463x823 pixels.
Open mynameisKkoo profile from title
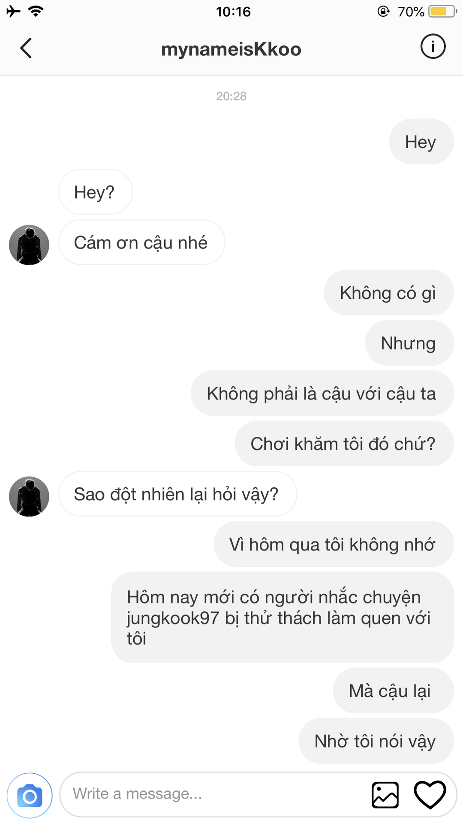[x=231, y=49]
